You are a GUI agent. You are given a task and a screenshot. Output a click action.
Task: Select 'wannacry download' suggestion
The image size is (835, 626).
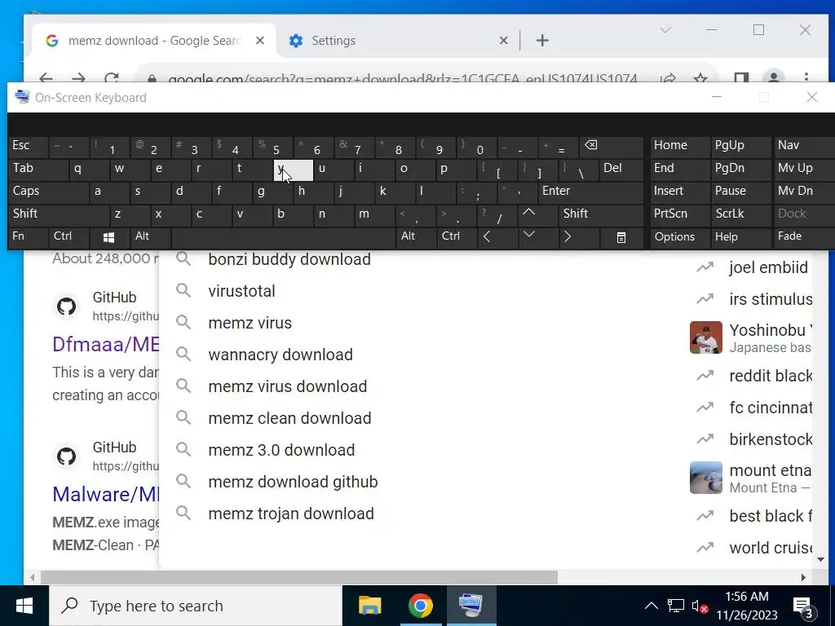tap(281, 355)
